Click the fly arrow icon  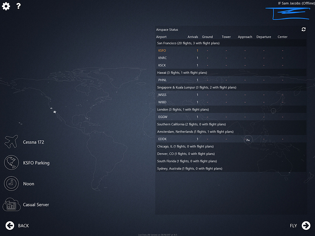click(x=306, y=226)
